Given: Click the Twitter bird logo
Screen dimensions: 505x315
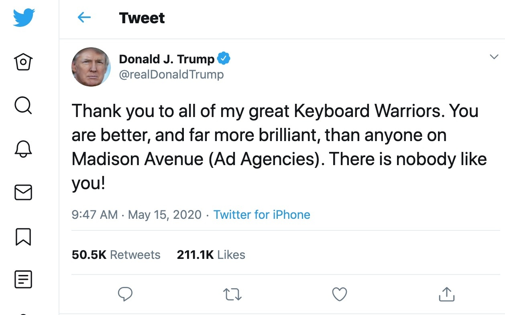Looking at the screenshot, I should 24,18.
